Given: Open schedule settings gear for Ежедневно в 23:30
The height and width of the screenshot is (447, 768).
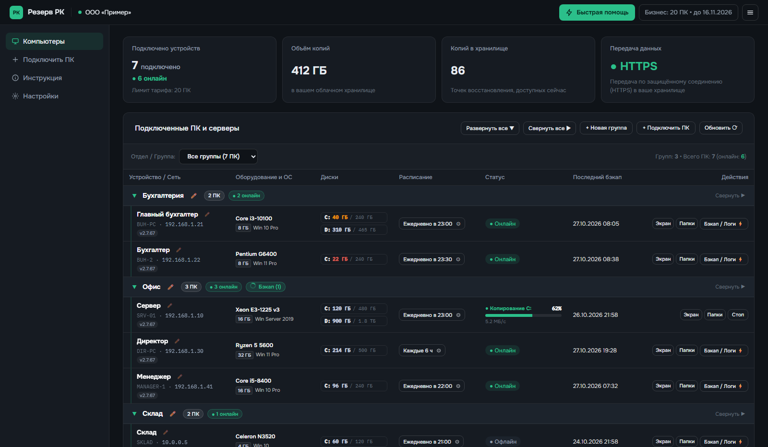Looking at the screenshot, I should [x=458, y=259].
